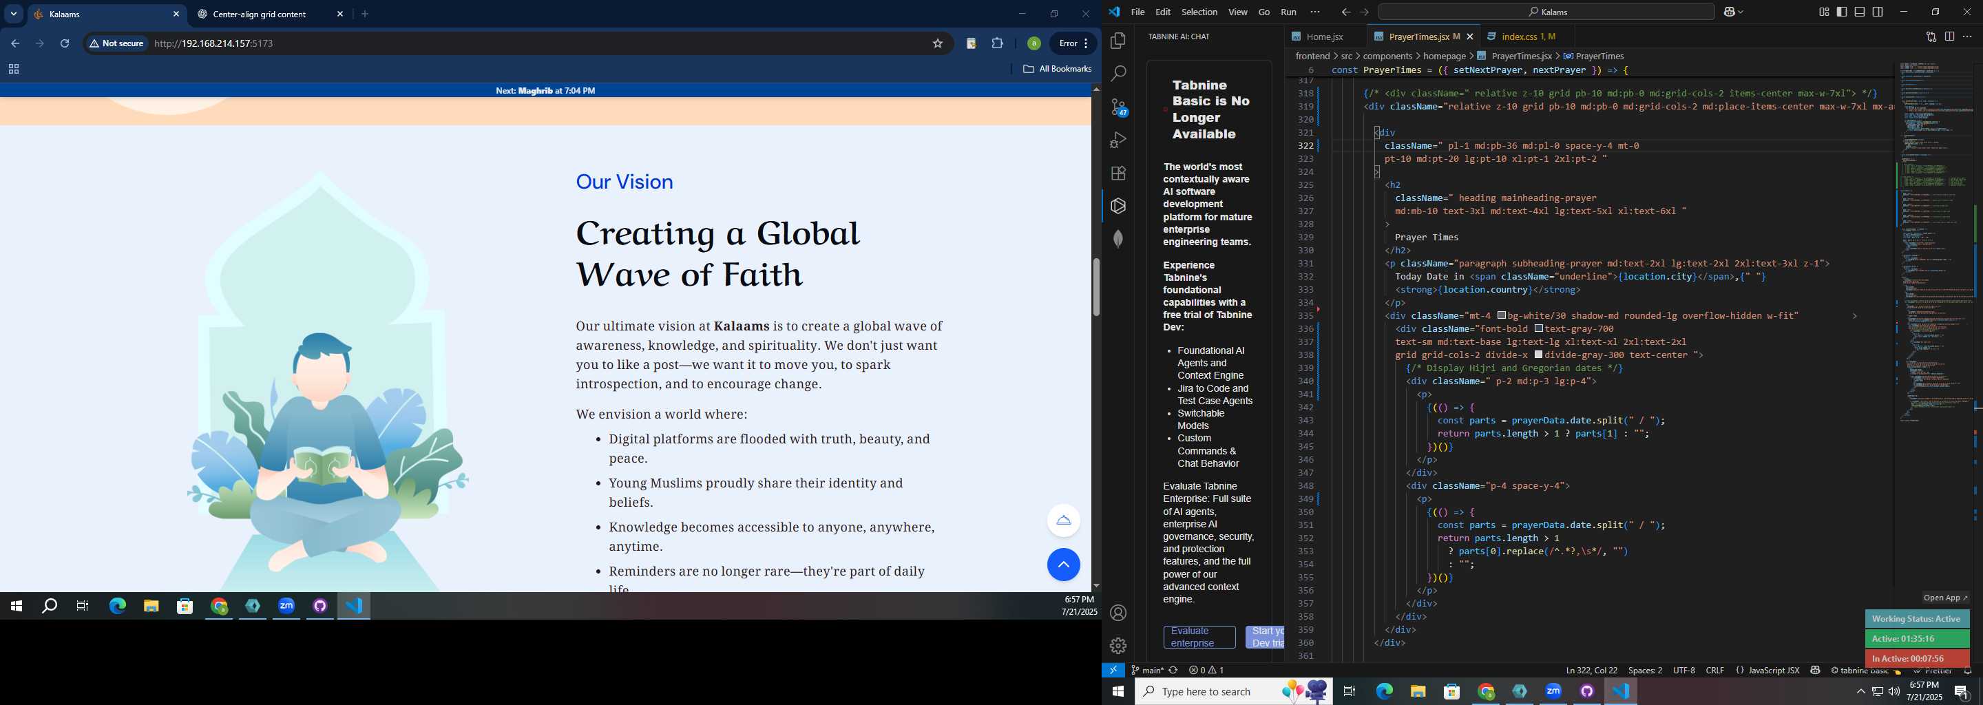Change indentation via Spaces: 2
1983x705 pixels.
pyautogui.click(x=1645, y=671)
